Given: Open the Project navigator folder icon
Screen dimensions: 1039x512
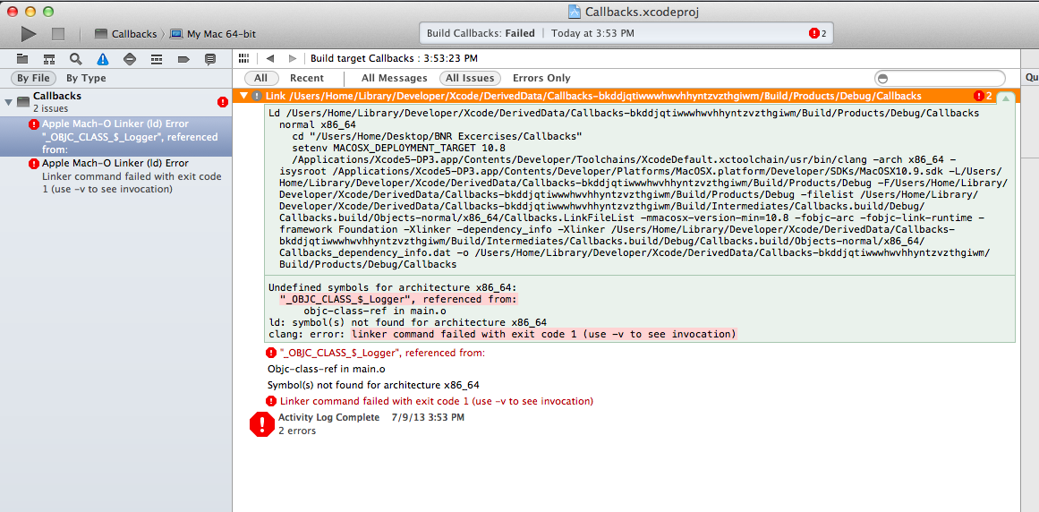Looking at the screenshot, I should 22,59.
